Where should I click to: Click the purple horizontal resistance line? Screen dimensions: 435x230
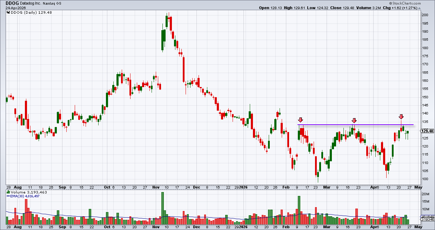coord(355,125)
